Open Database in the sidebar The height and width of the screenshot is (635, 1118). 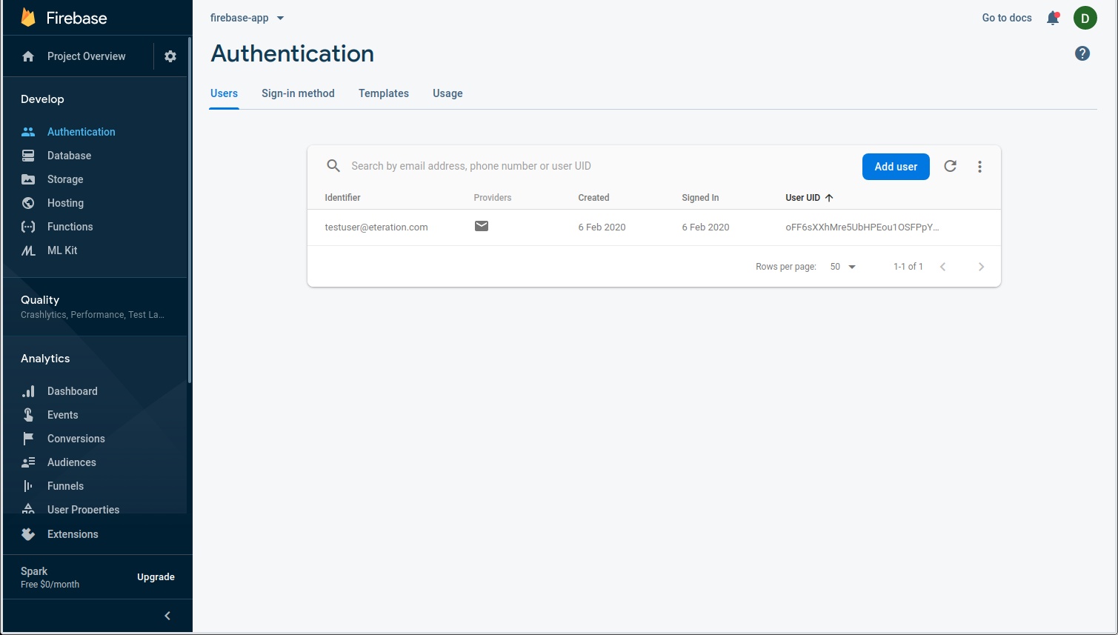click(x=69, y=156)
